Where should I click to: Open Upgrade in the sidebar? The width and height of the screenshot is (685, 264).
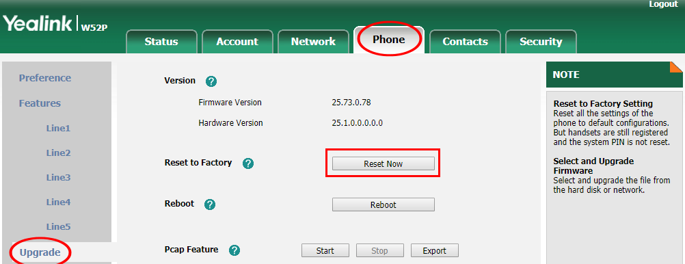pyautogui.click(x=40, y=252)
